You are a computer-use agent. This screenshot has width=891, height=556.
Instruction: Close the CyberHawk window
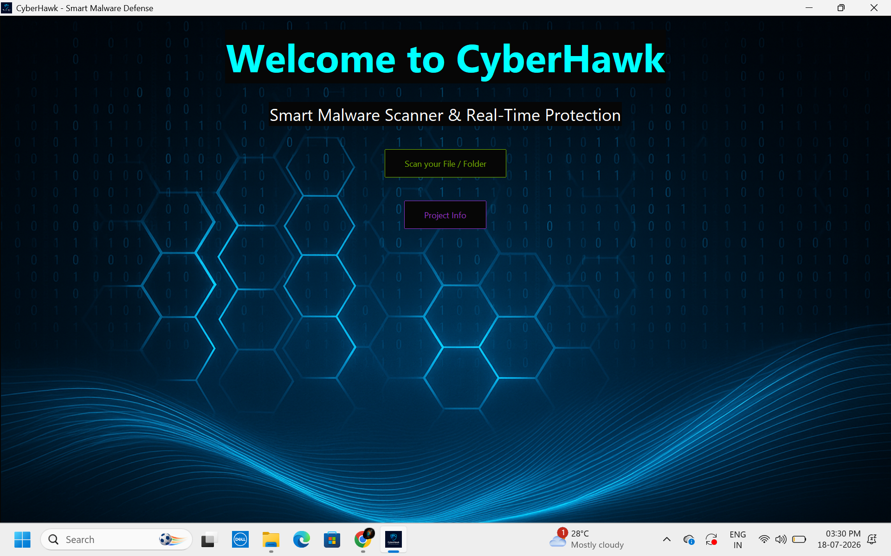(874, 8)
